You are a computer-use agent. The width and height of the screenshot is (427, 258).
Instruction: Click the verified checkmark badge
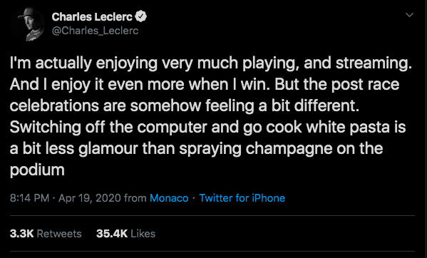pos(140,17)
